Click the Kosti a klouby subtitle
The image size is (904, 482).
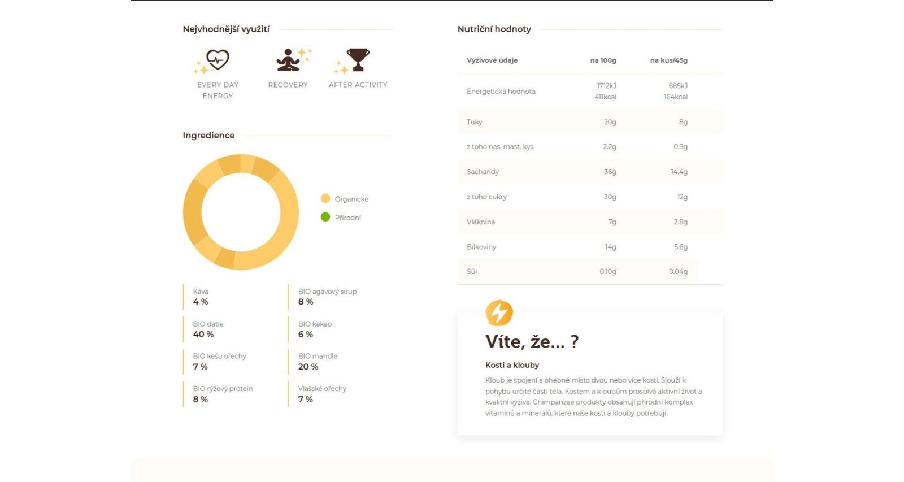point(512,365)
